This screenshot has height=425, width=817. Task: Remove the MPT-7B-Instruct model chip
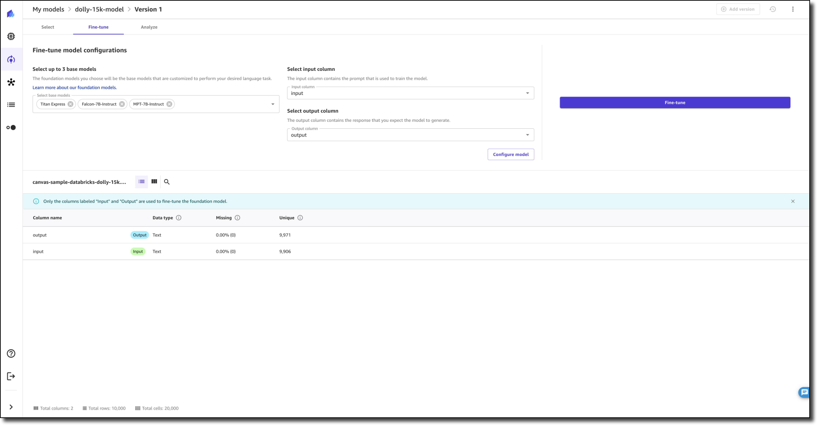(x=169, y=104)
